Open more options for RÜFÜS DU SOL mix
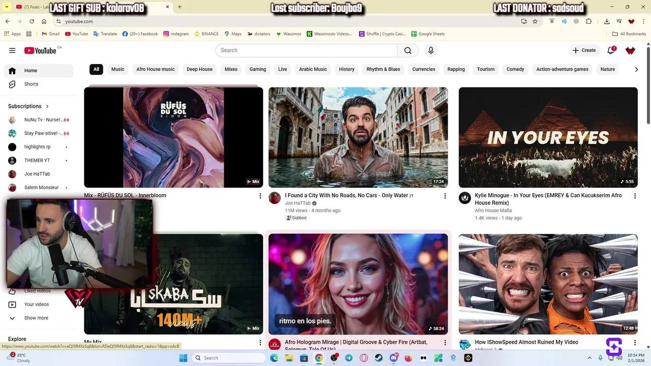Viewport: 651px width, 366px height. [260, 196]
